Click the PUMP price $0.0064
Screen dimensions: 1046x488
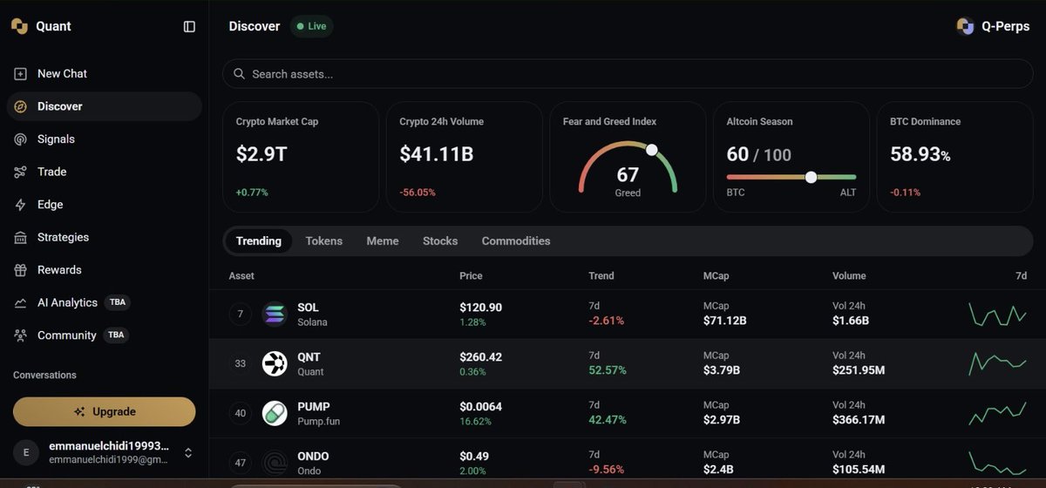pyautogui.click(x=481, y=407)
